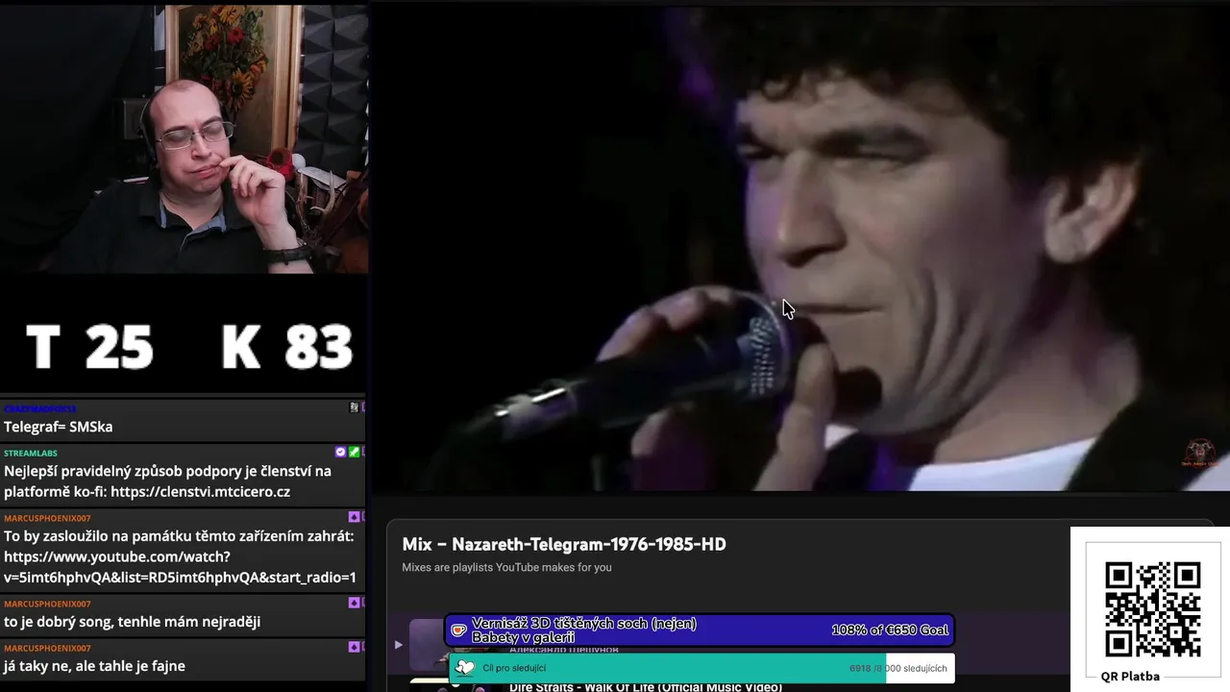This screenshot has width=1230, height=692.
Task: Click the follower goal progress bar
Action: pyautogui.click(x=701, y=668)
